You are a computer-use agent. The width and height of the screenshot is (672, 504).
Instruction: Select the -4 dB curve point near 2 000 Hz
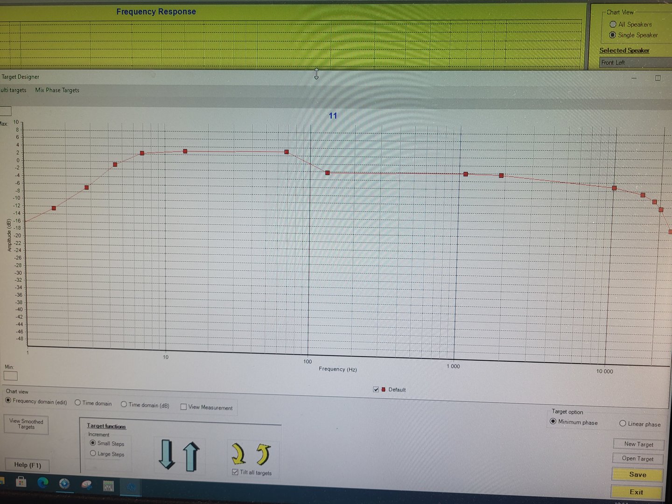click(501, 175)
